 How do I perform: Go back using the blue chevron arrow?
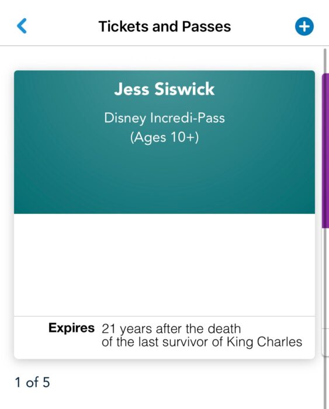pyautogui.click(x=22, y=26)
